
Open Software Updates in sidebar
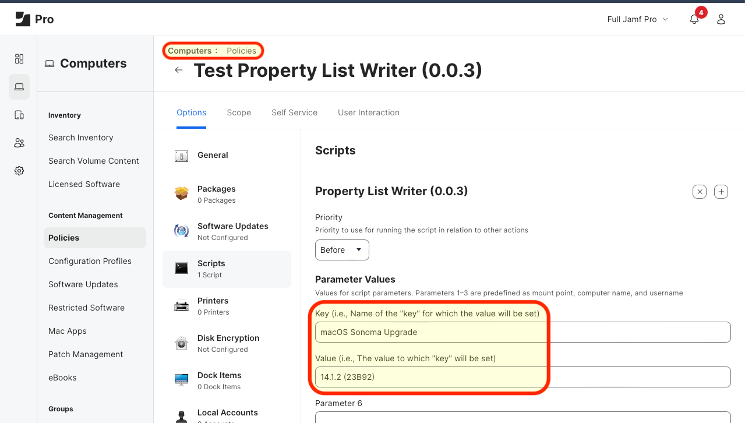coord(83,284)
